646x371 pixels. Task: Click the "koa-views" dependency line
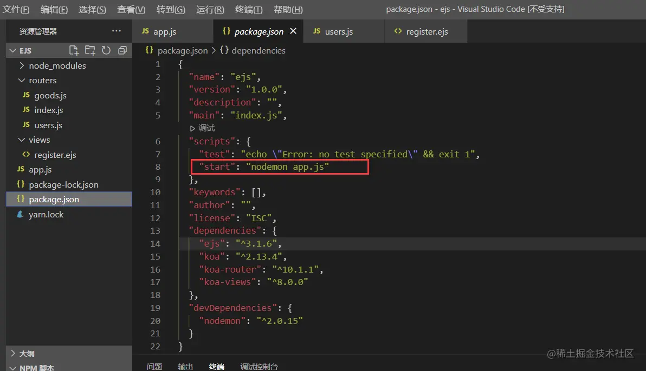coord(254,282)
